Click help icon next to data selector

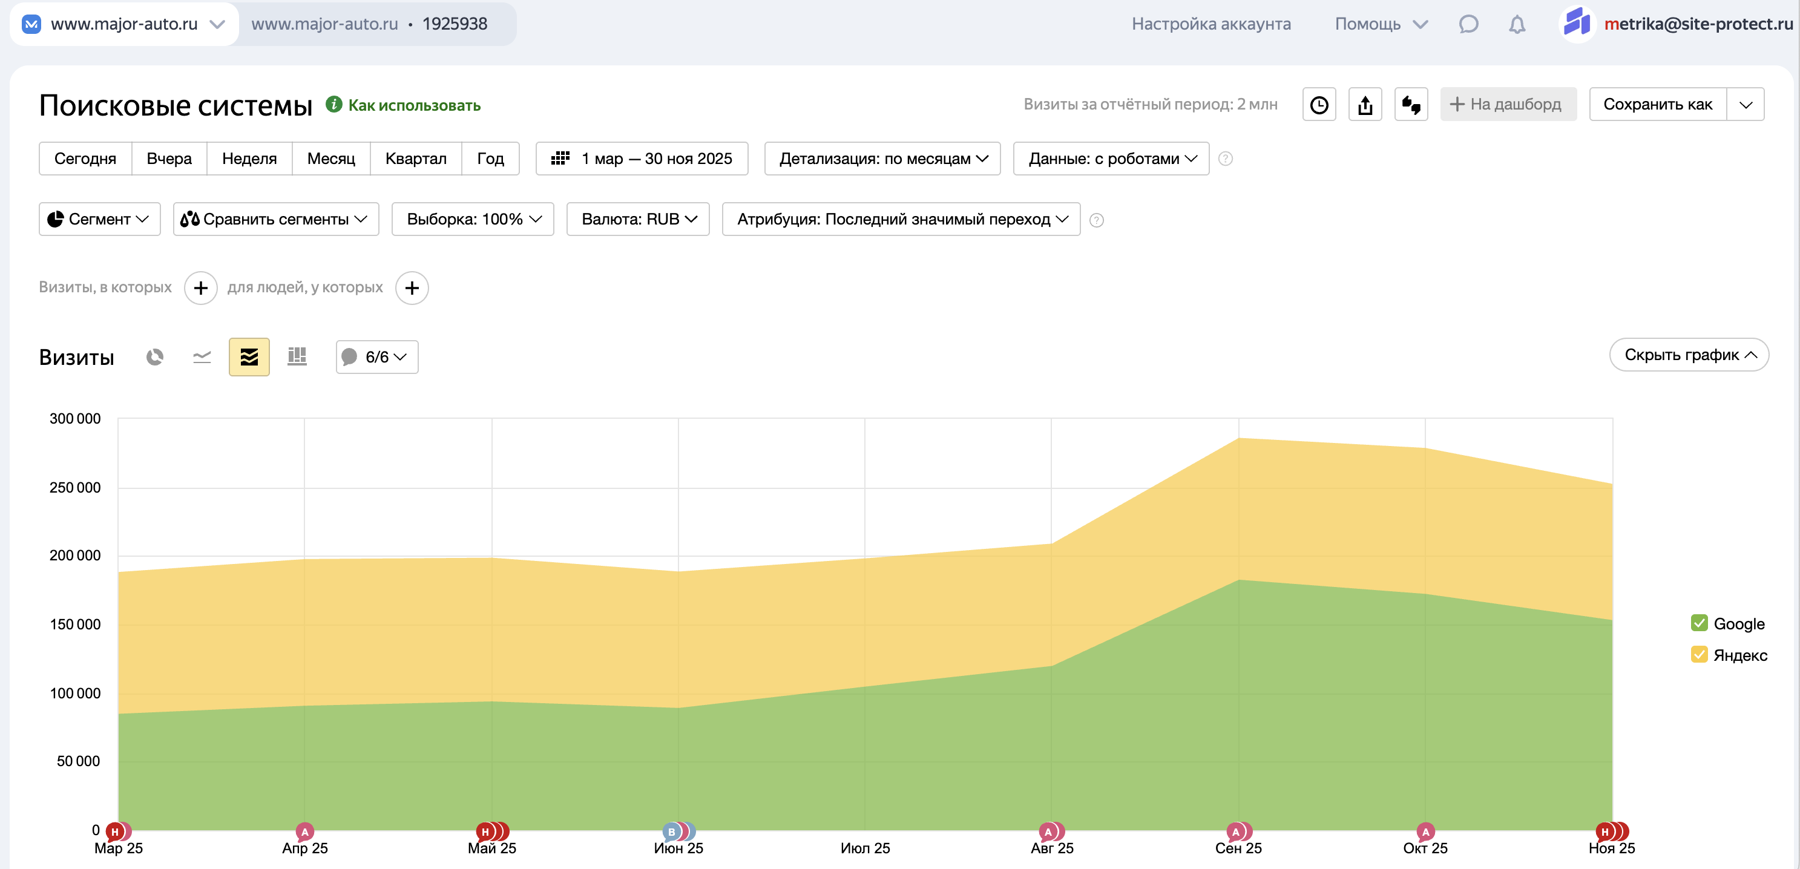(x=1226, y=159)
